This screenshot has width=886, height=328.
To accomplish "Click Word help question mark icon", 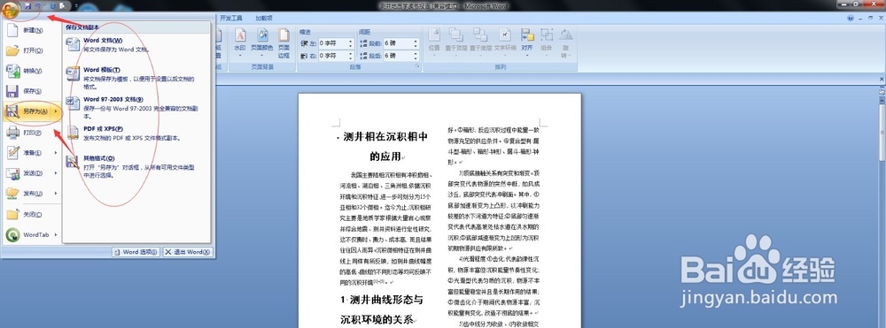I will (x=851, y=19).
